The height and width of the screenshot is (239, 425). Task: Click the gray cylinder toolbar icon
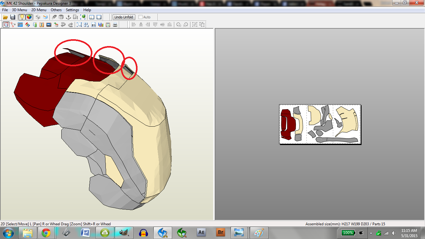(x=61, y=17)
